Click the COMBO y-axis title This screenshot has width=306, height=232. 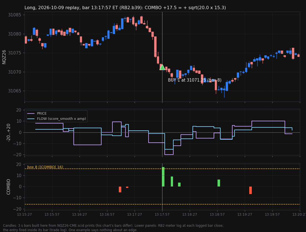point(8,187)
